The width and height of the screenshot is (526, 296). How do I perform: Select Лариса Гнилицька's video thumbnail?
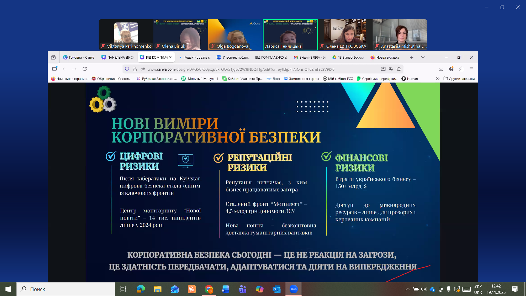tap(290, 35)
